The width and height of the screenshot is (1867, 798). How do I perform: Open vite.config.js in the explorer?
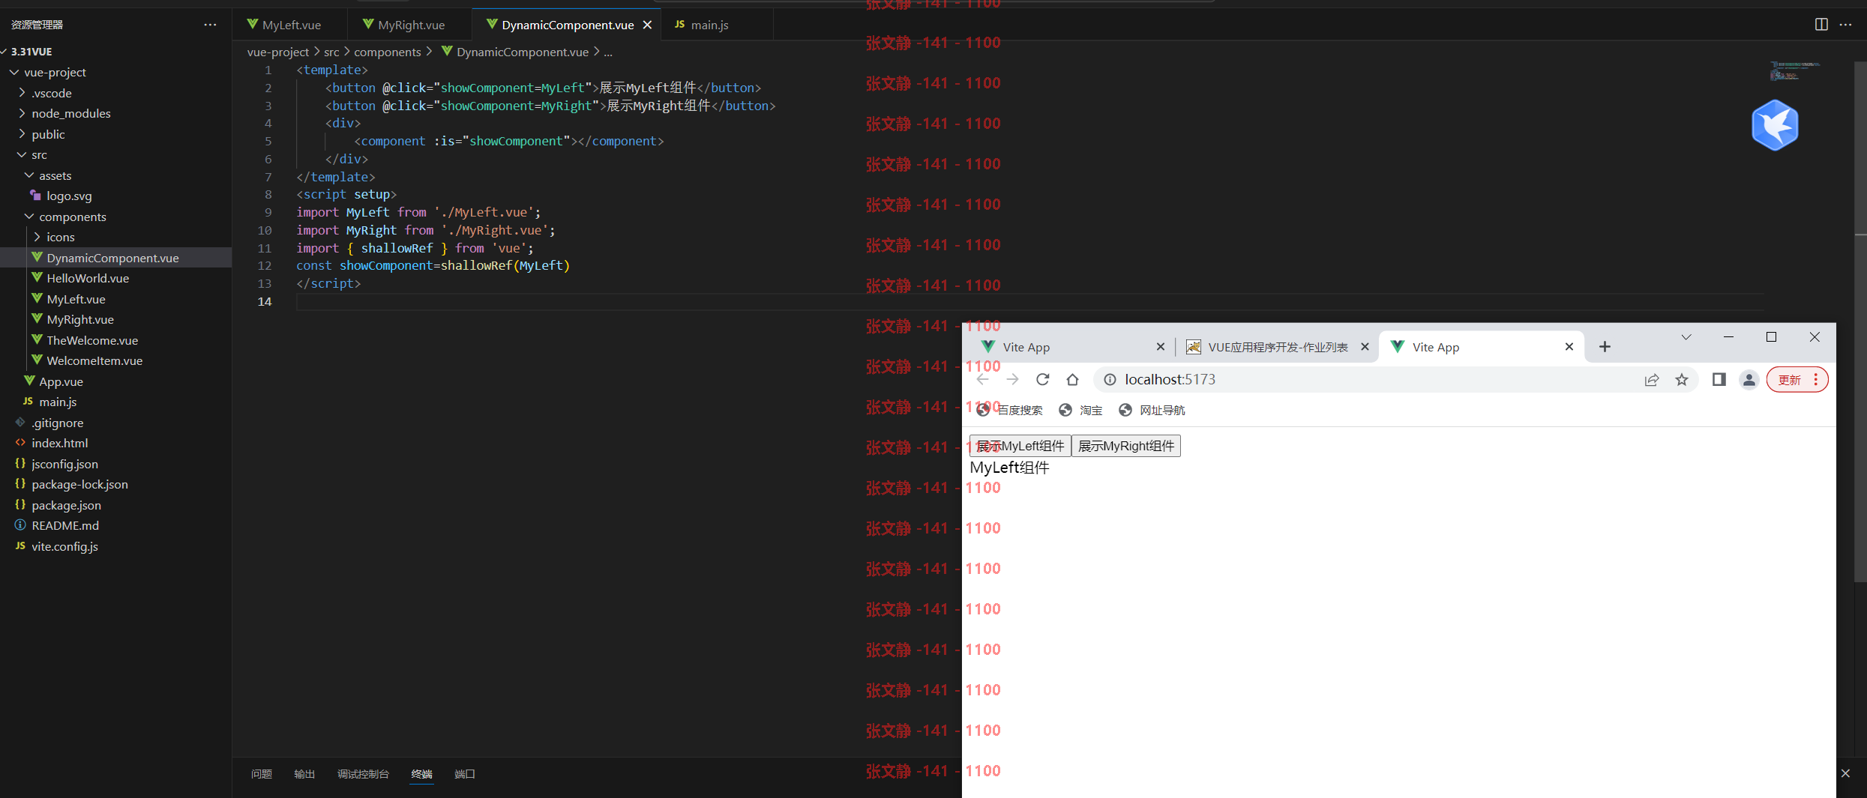(116, 546)
